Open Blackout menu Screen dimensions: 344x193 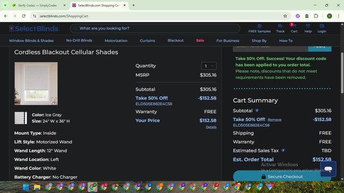(x=176, y=41)
